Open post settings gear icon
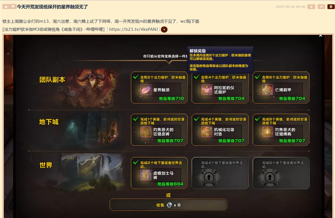The image size is (335, 218). 331,7
